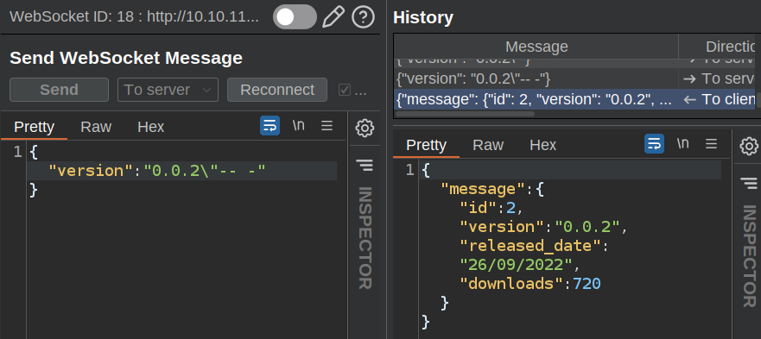Open hamburger options menu in message editor
Screen dimensions: 761x339
tap(327, 126)
